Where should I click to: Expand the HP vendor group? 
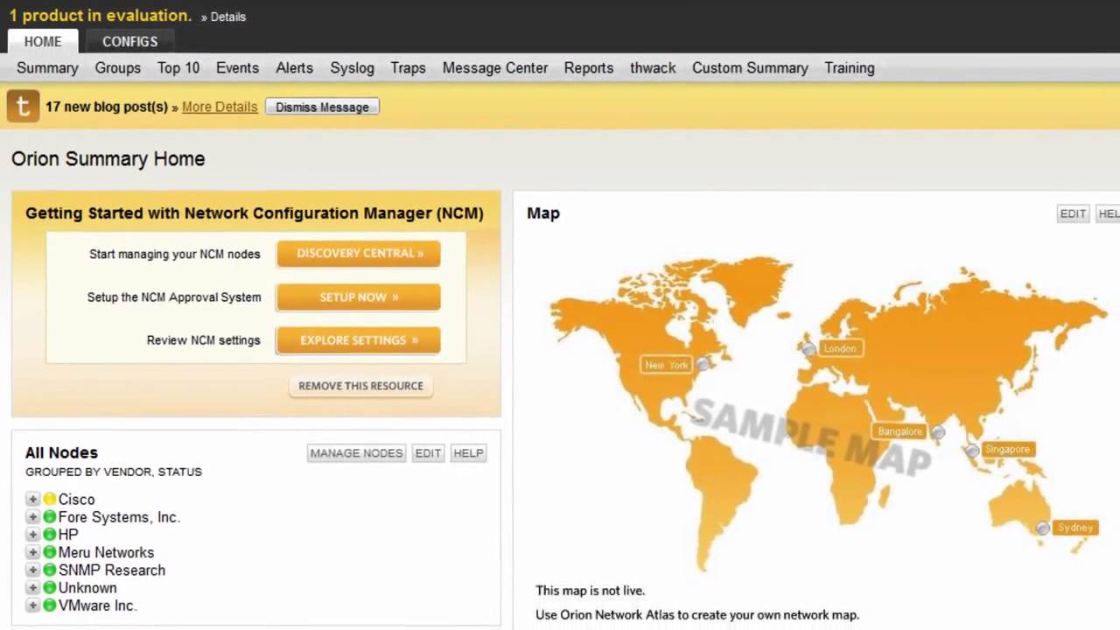(32, 535)
